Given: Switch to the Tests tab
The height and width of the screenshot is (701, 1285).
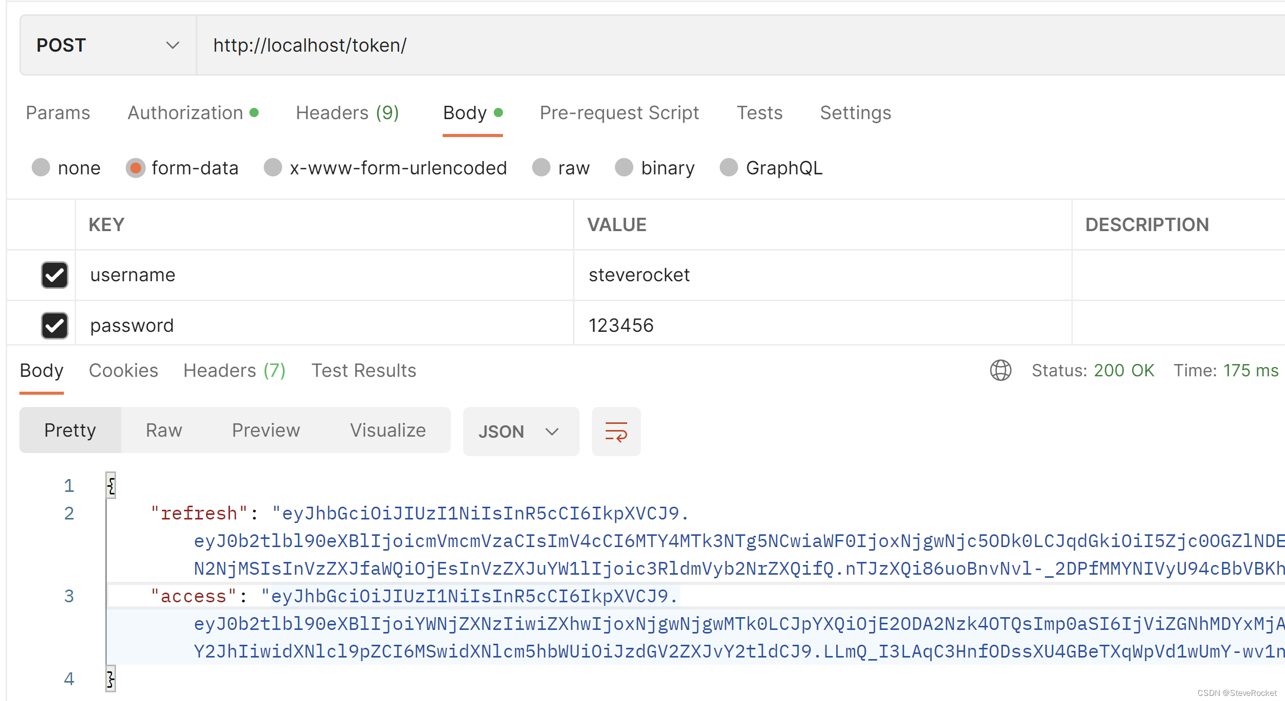Looking at the screenshot, I should [760, 113].
